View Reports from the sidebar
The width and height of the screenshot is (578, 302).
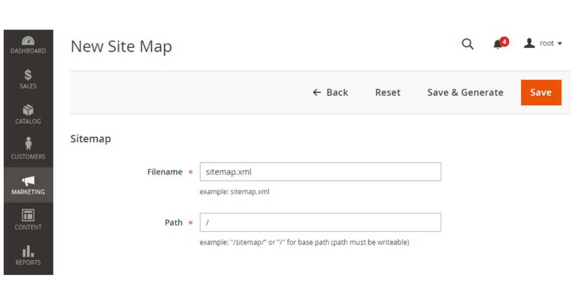28,255
